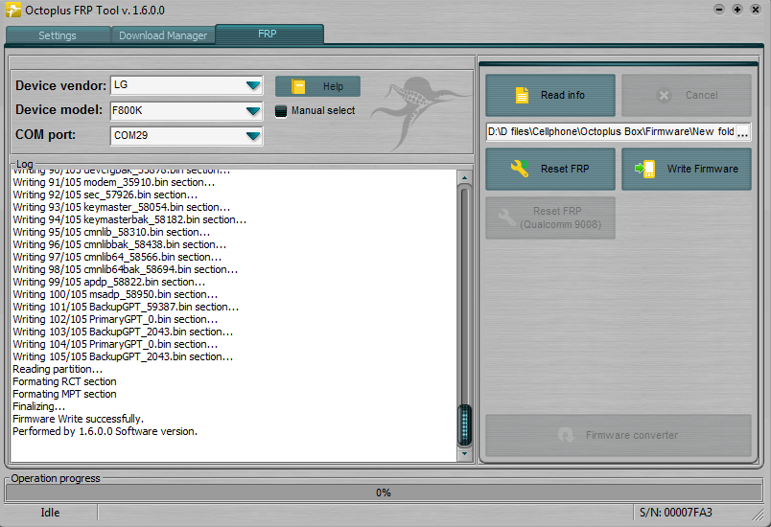Expand the Device model dropdown arrow
The image size is (771, 527).
tap(253, 111)
